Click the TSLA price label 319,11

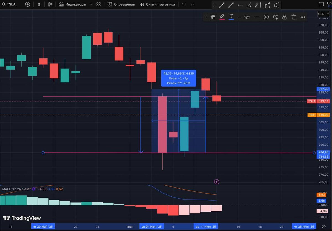(x=323, y=101)
